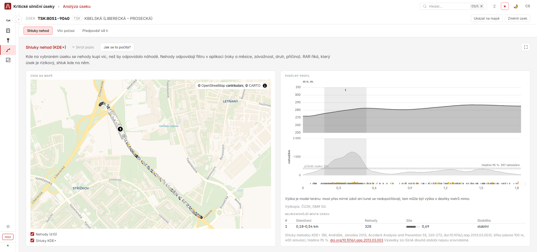Click the 'Kritické silniční úseky' breadcrumb

click(x=34, y=6)
